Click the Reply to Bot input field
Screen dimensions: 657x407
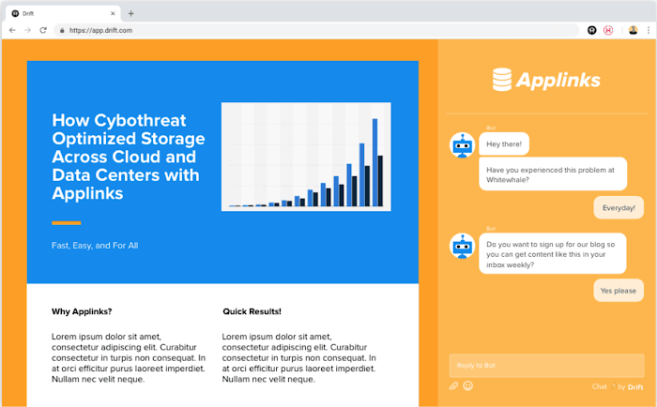tap(547, 366)
